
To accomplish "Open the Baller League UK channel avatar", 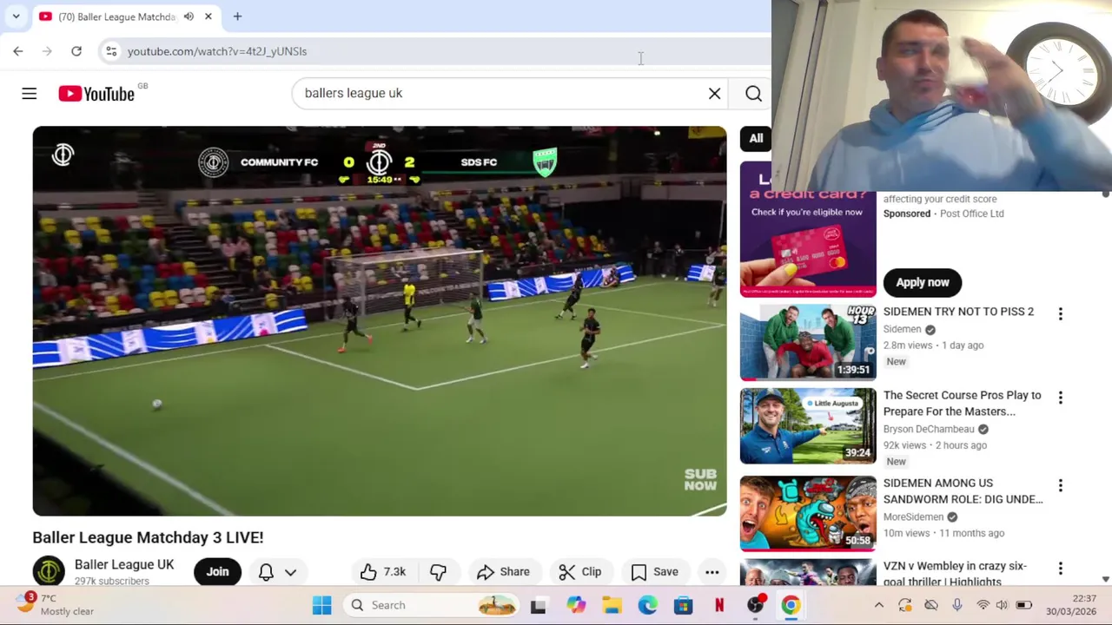I will click(x=49, y=572).
